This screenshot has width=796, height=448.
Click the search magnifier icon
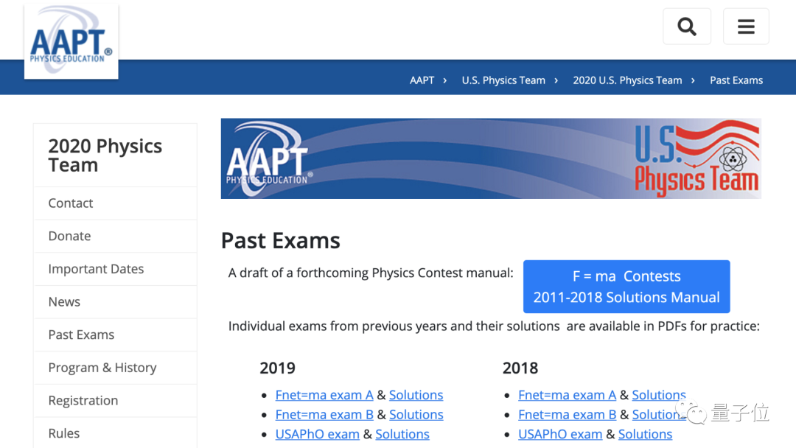click(687, 27)
